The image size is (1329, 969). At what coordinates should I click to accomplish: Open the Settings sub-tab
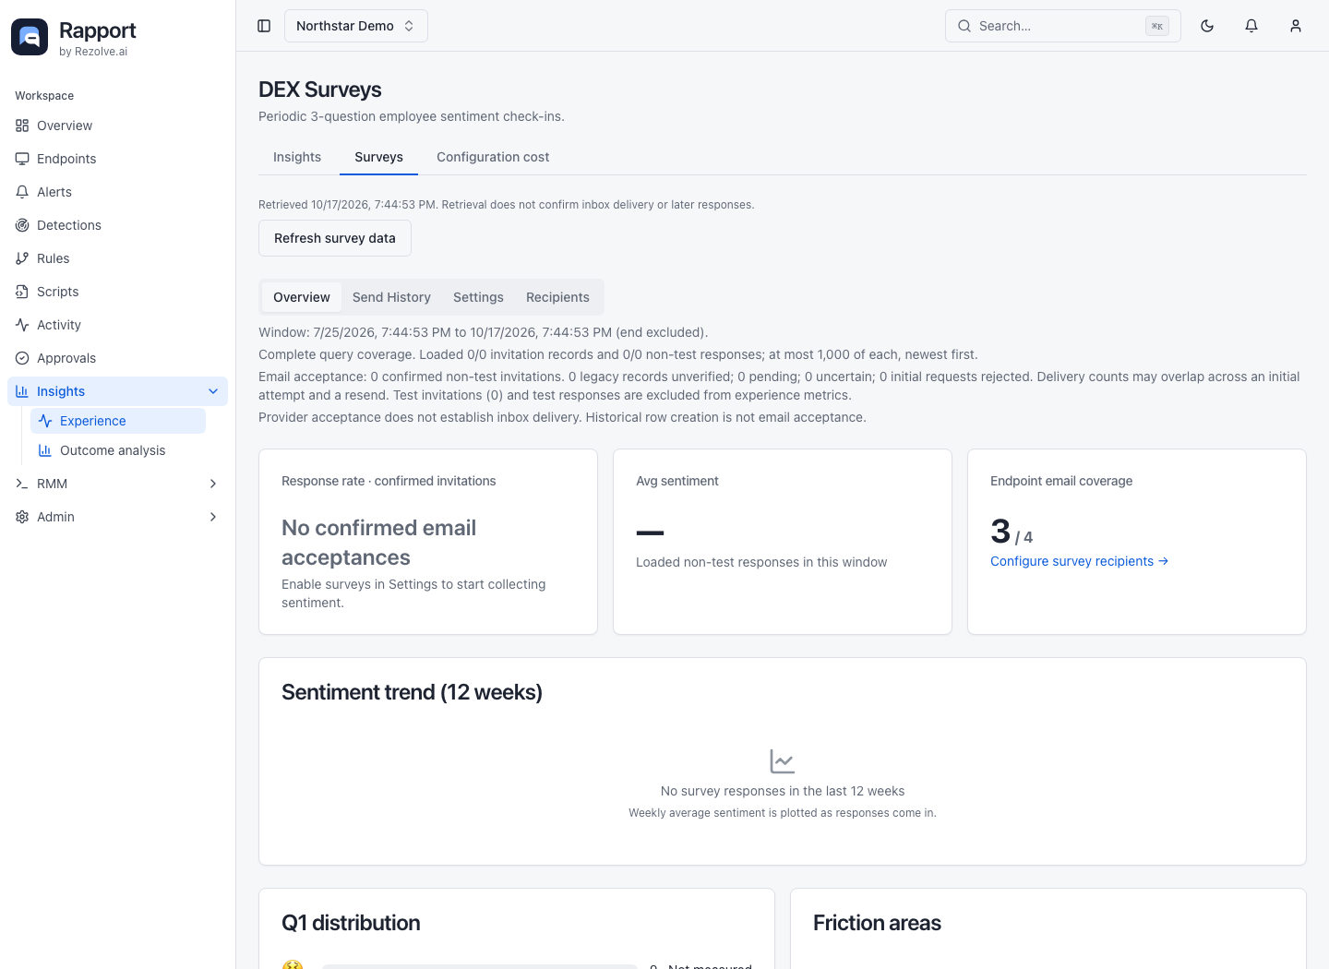coord(478,297)
